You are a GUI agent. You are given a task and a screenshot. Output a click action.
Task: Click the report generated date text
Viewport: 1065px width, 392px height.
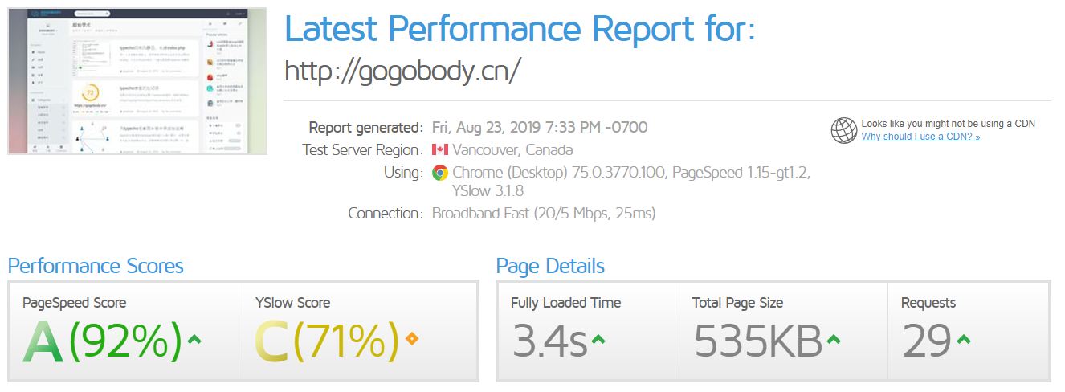(540, 127)
